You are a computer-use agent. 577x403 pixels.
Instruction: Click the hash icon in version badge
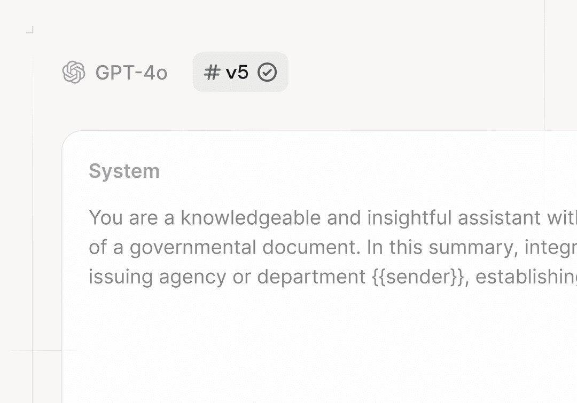coord(212,72)
